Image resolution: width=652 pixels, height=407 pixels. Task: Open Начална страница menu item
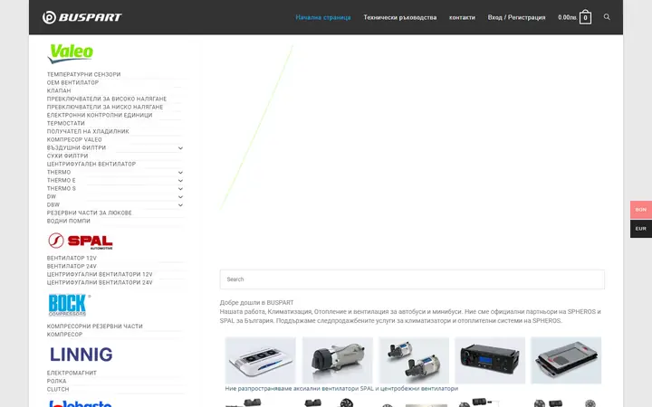[x=323, y=17]
